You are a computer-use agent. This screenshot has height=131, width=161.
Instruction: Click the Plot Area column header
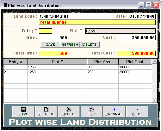(103, 62)
